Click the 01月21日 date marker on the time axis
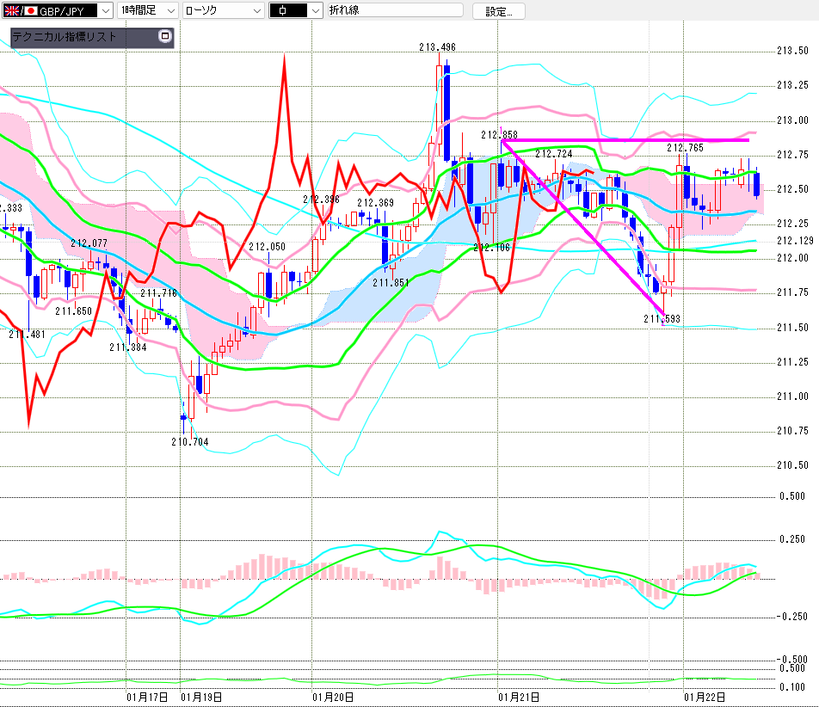Viewport: 819px width, 707px height. [520, 697]
